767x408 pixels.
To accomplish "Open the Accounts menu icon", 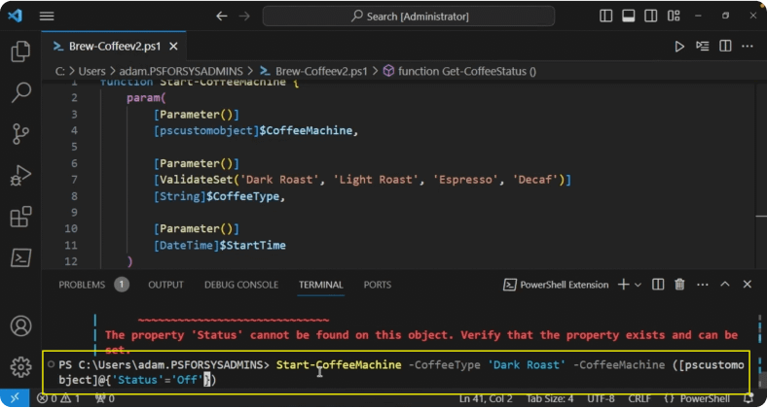I will (x=20, y=326).
